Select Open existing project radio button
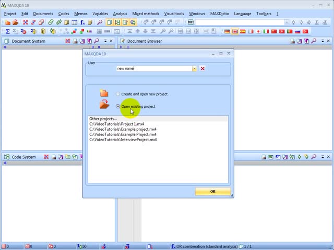 pyautogui.click(x=118, y=106)
